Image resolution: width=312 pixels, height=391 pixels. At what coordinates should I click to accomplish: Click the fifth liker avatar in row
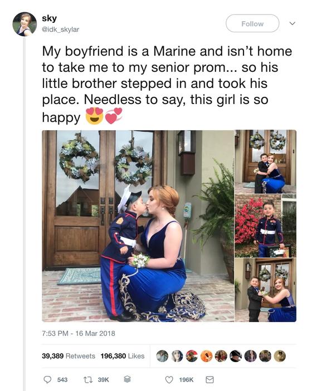click(221, 356)
